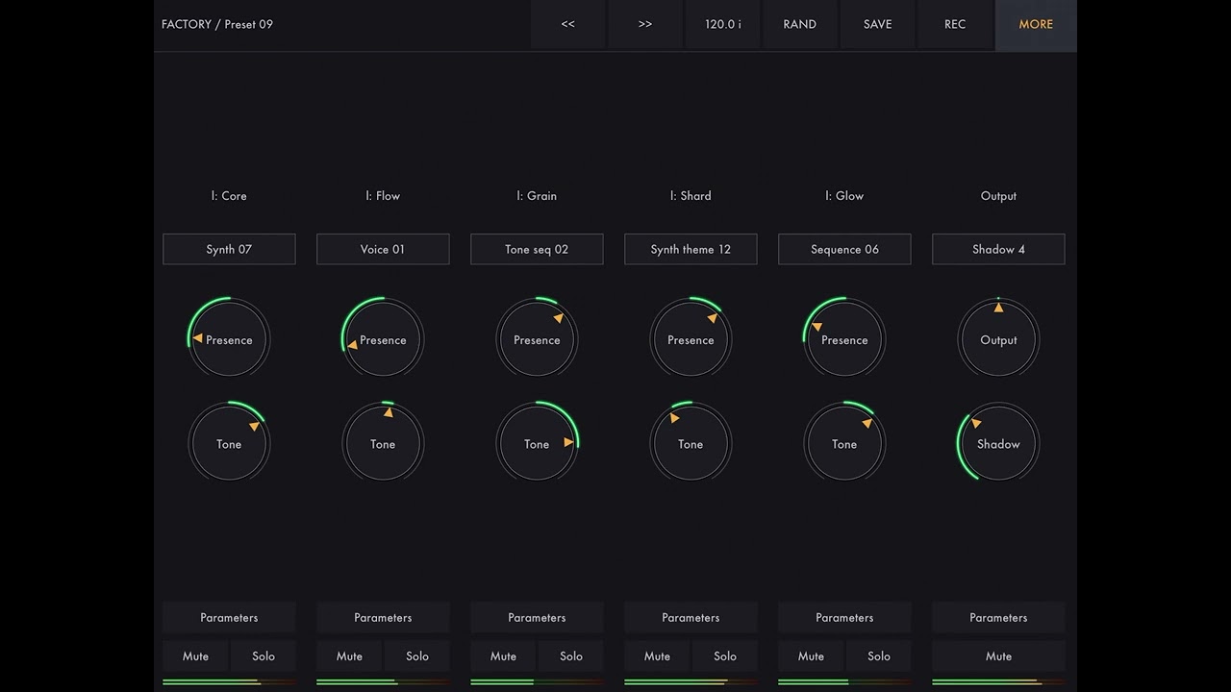The height and width of the screenshot is (692, 1231).
Task: Click the Presence knob under Glow
Action: click(844, 339)
